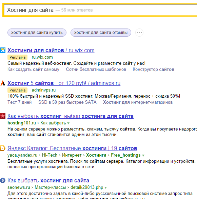Click the Яндекс.Каталог orange favicon

[x=3, y=148]
